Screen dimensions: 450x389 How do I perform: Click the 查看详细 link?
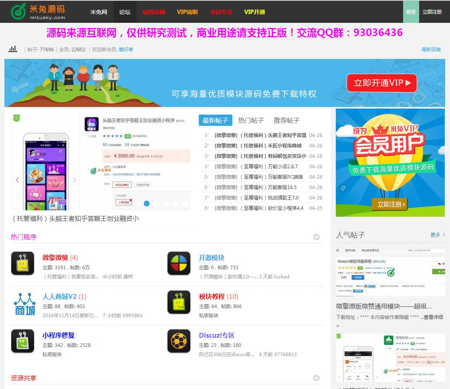pyautogui.click(x=433, y=317)
